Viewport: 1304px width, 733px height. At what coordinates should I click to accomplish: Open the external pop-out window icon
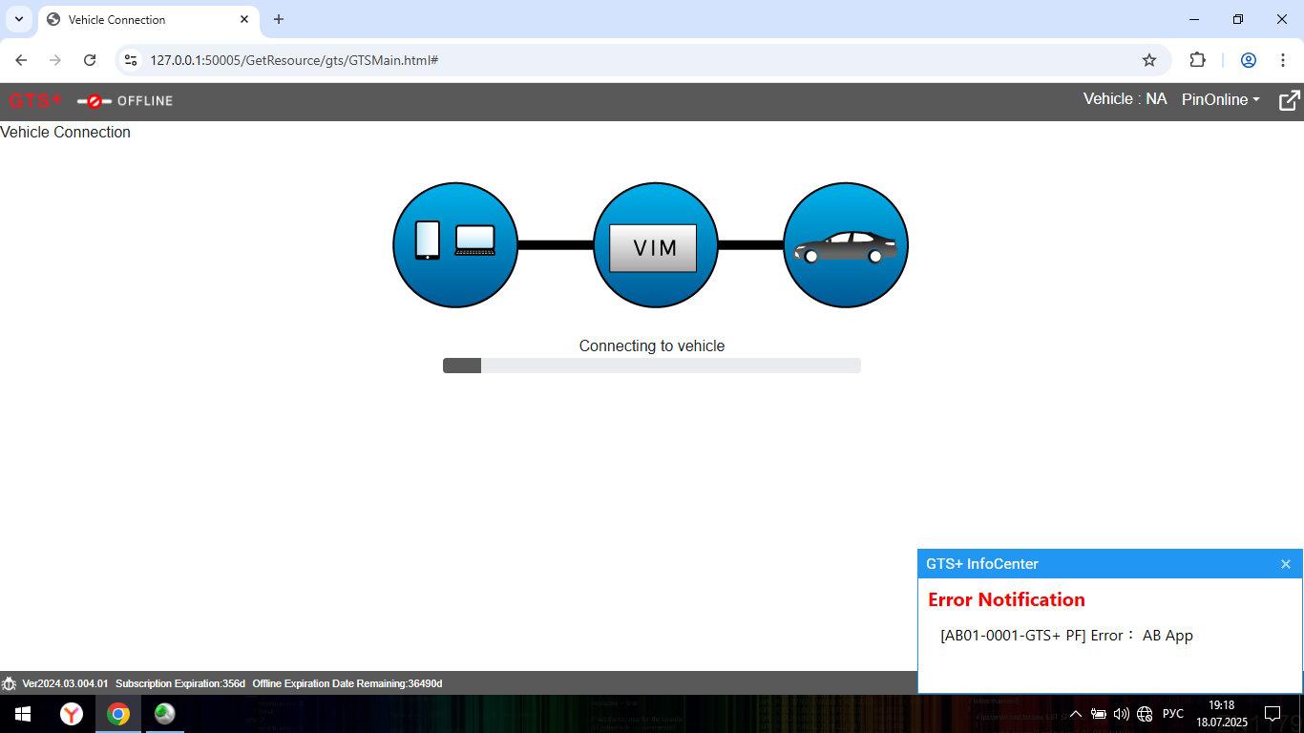click(1290, 100)
